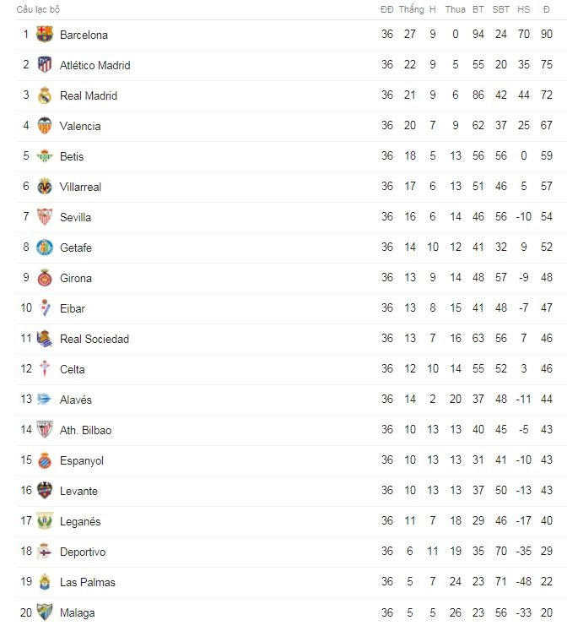The height and width of the screenshot is (631, 567).
Task: Click the Villarreal crest icon
Action: click(x=45, y=187)
